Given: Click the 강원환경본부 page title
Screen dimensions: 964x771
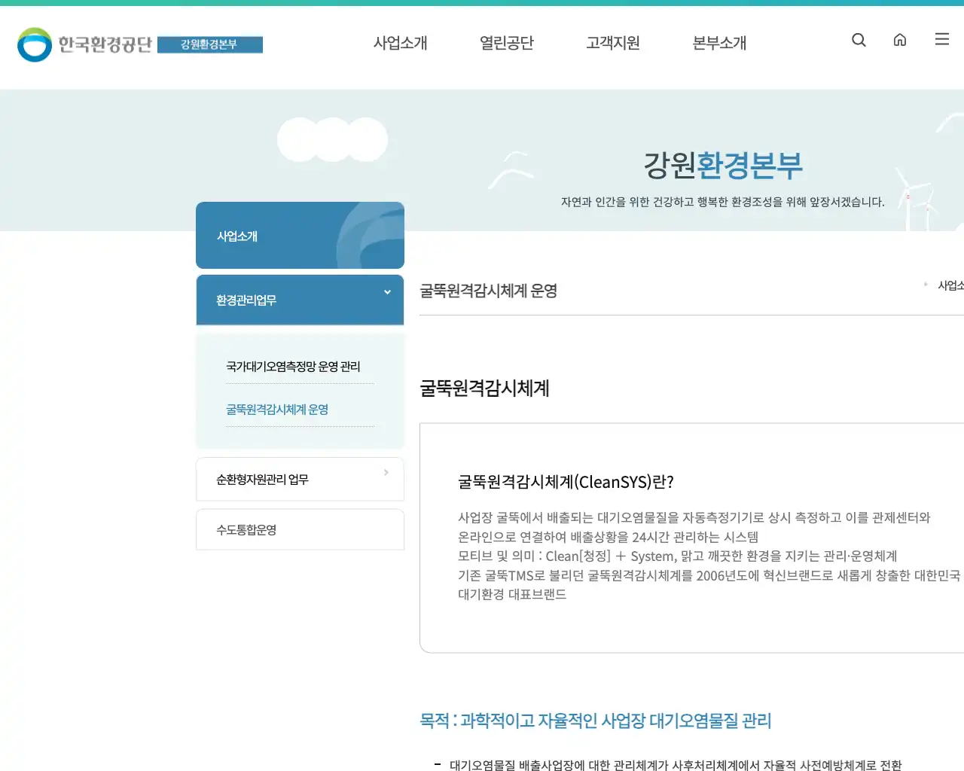Looking at the screenshot, I should coord(723,166).
